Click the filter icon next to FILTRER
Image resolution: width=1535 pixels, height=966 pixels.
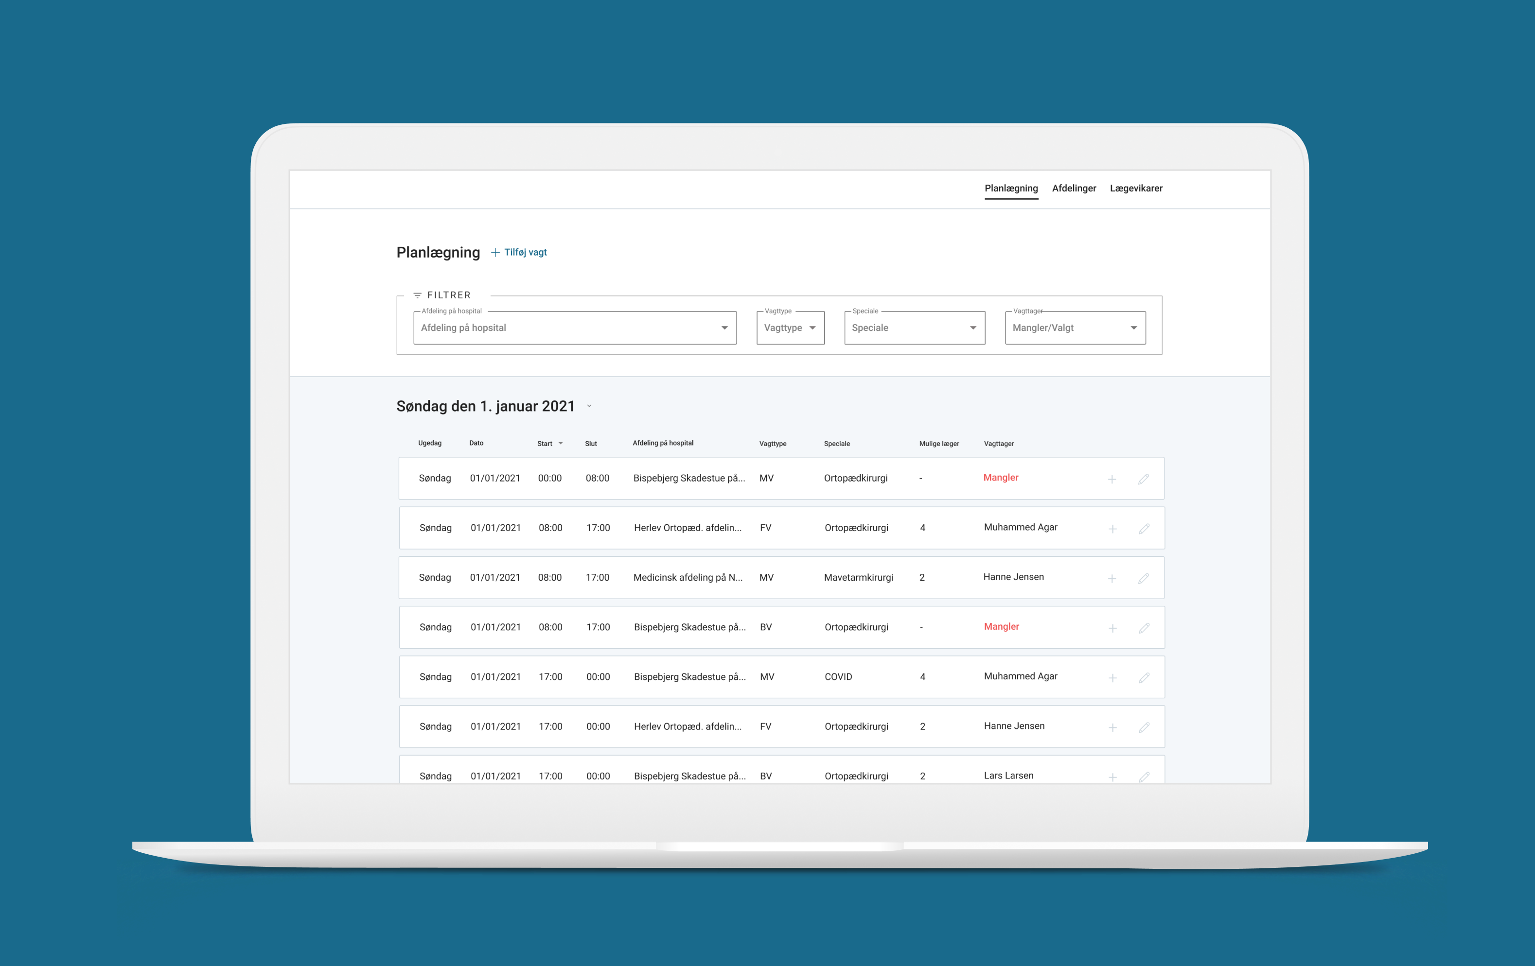pyautogui.click(x=418, y=295)
